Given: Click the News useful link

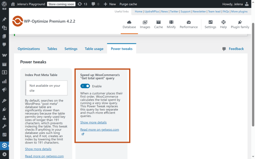Looking at the screenshot, I should tap(165, 12).
